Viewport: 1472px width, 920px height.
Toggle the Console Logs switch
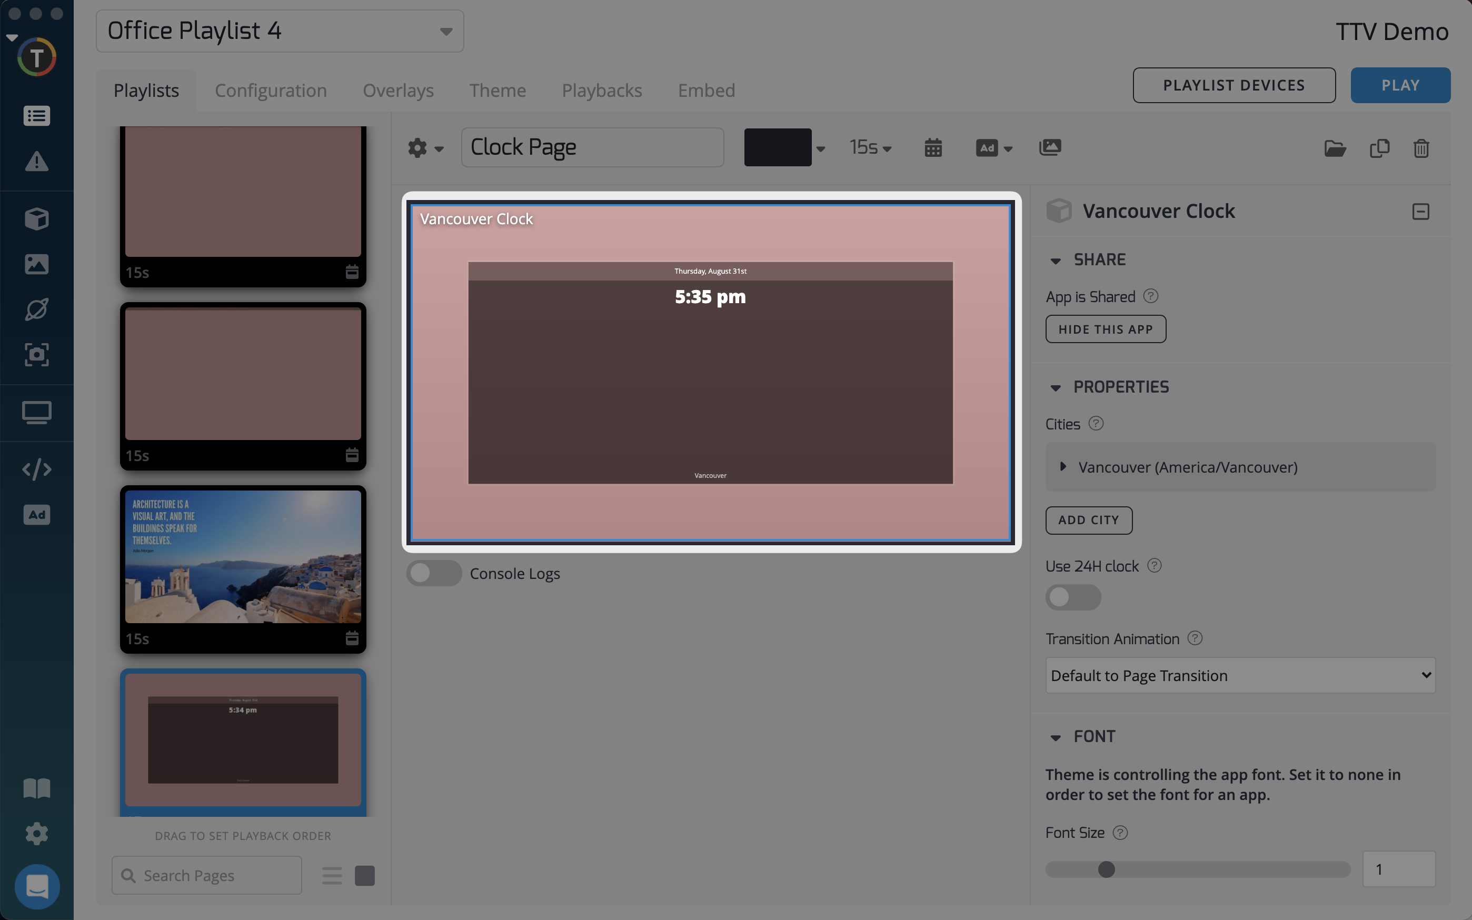pos(434,573)
